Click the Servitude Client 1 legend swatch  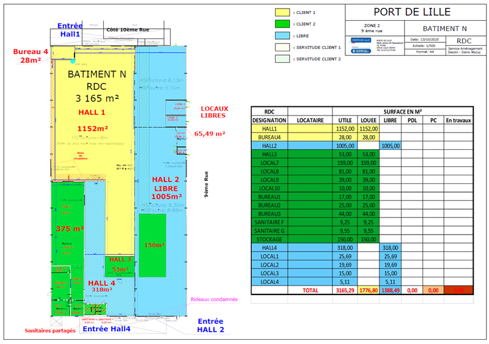point(282,47)
